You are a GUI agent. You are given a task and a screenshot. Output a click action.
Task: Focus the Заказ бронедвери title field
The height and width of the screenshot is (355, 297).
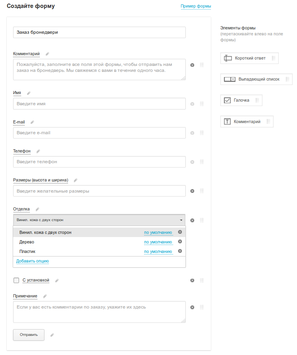tap(99, 33)
